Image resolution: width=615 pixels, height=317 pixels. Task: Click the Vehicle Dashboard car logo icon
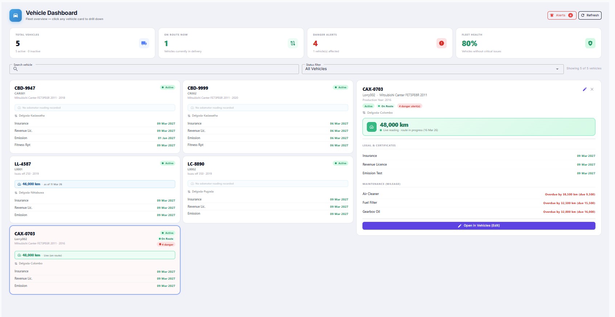click(x=16, y=16)
